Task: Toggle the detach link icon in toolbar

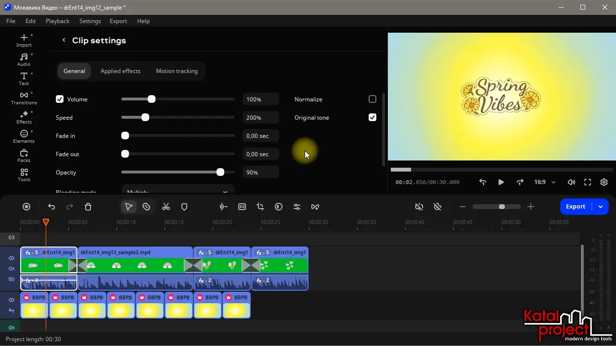Action: [437, 207]
